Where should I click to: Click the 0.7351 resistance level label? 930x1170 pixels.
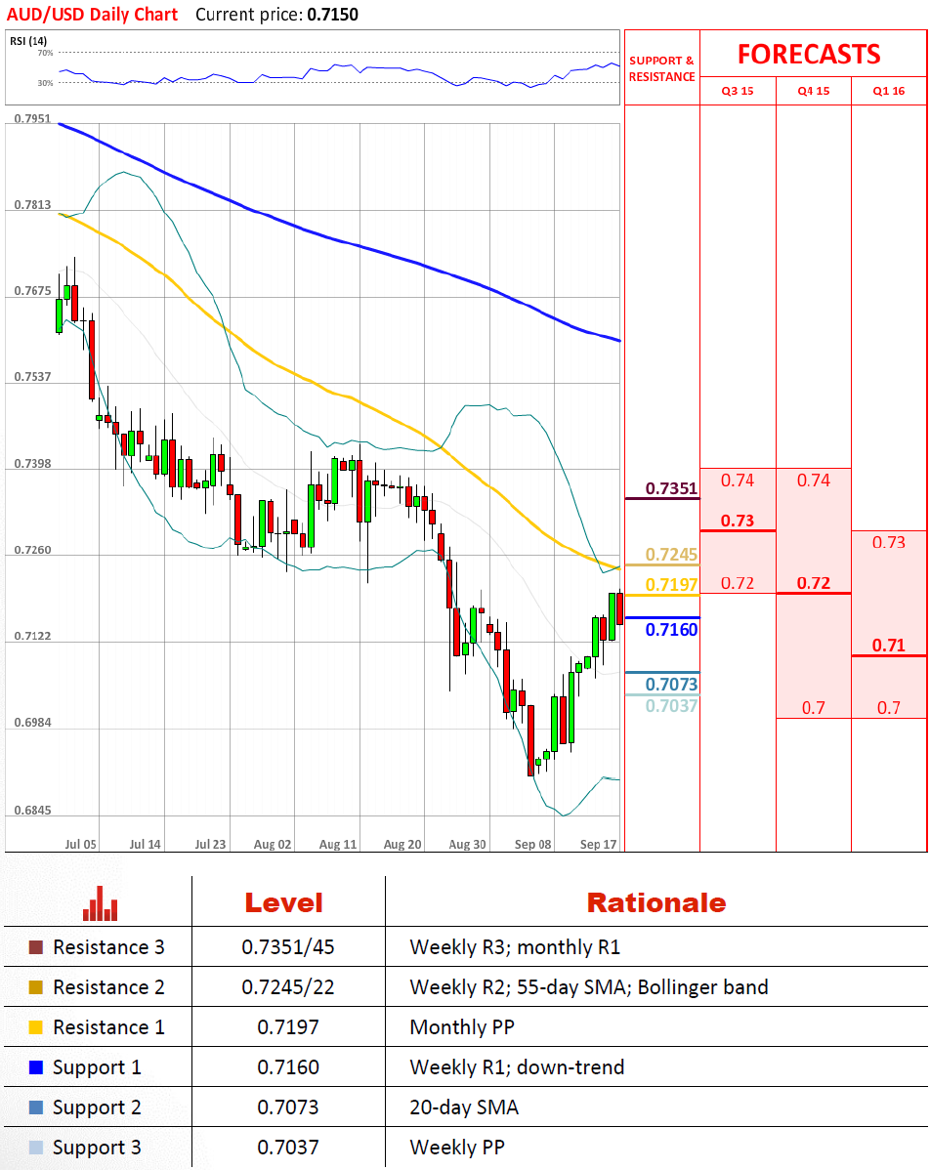[672, 488]
